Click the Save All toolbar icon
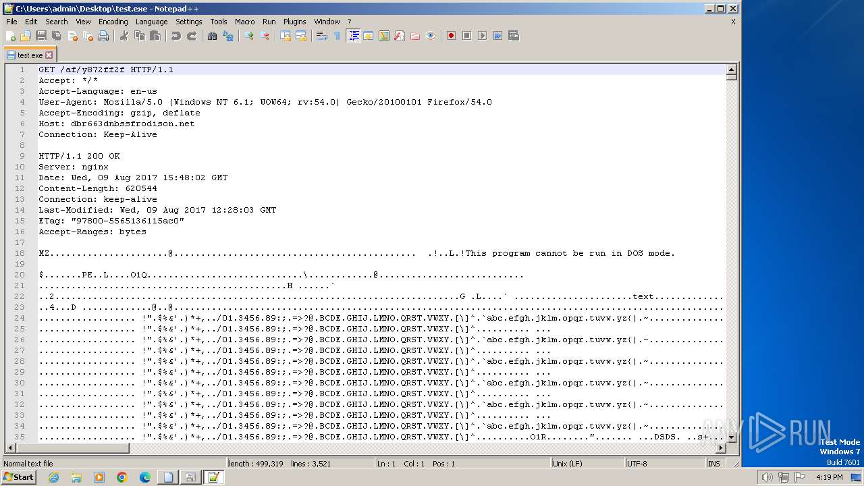The image size is (864, 486). point(57,36)
